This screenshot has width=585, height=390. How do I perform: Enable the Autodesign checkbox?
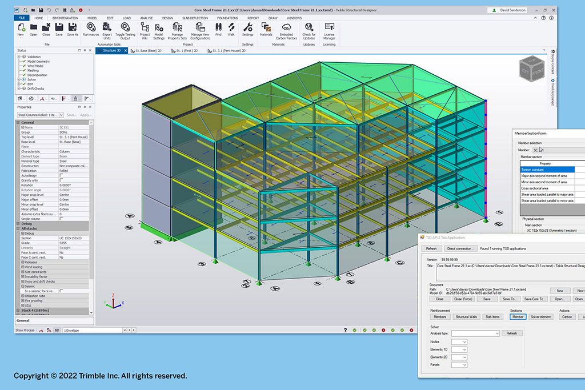coord(62,175)
